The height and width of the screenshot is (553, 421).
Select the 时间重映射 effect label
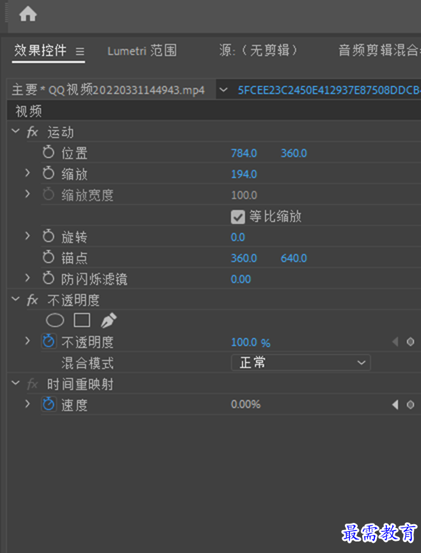click(81, 385)
